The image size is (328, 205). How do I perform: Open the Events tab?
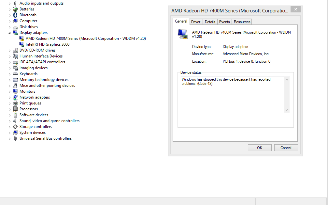tap(224, 22)
